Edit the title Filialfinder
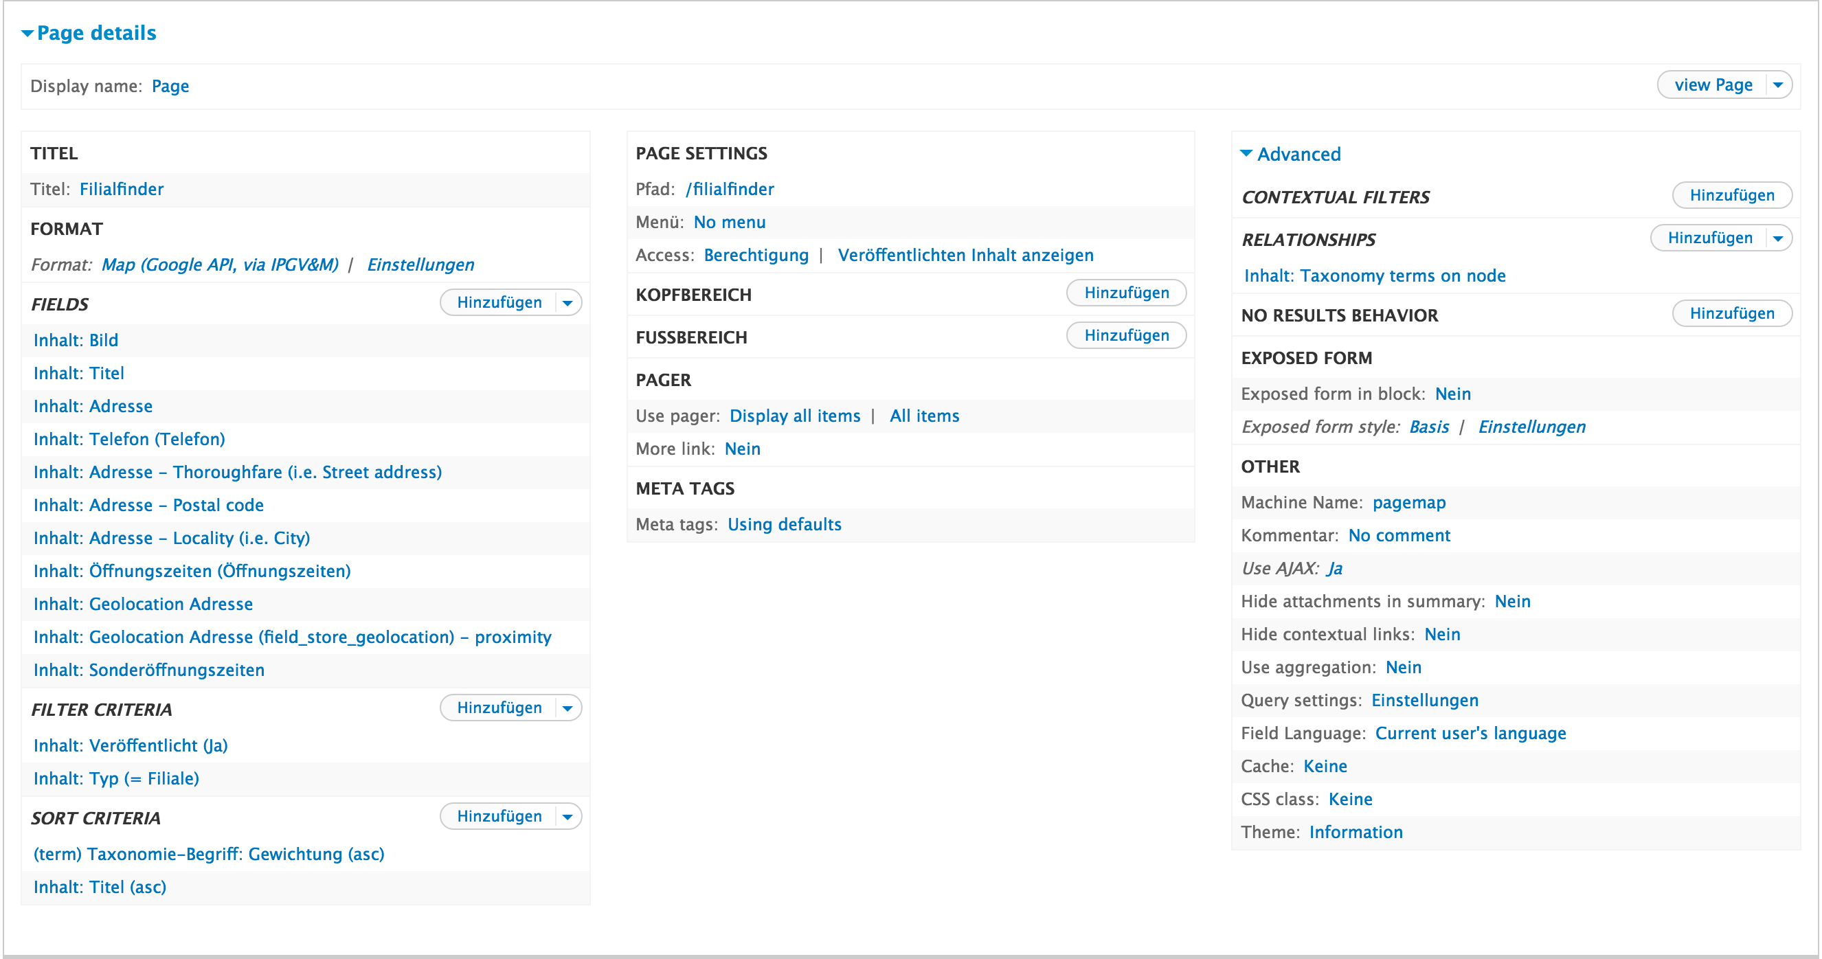This screenshot has width=1822, height=959. 122,189
